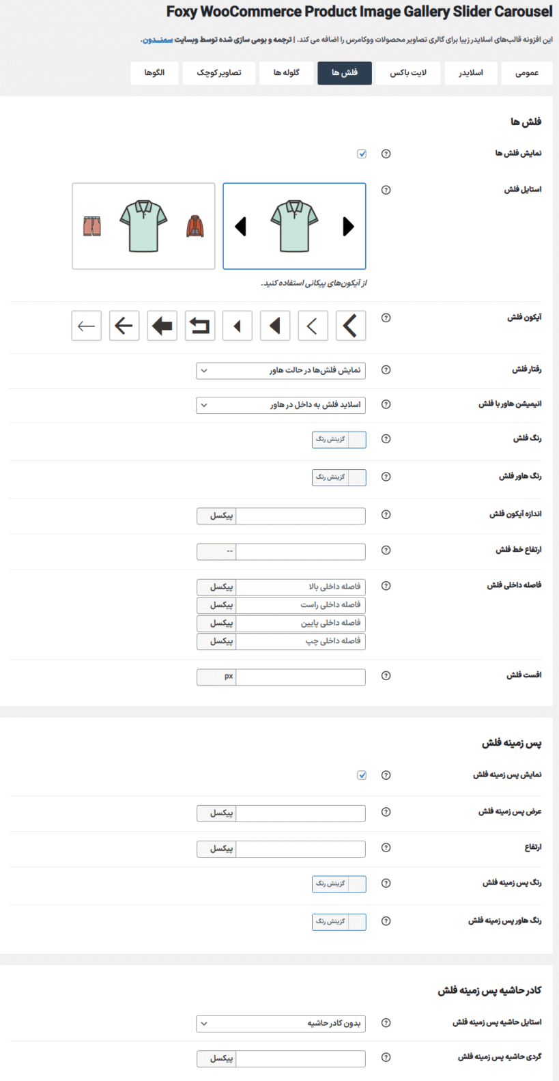Open help for رنگ هاور پس زمینه فلش
Viewport: 559px width, 1081px height.
coord(386,921)
